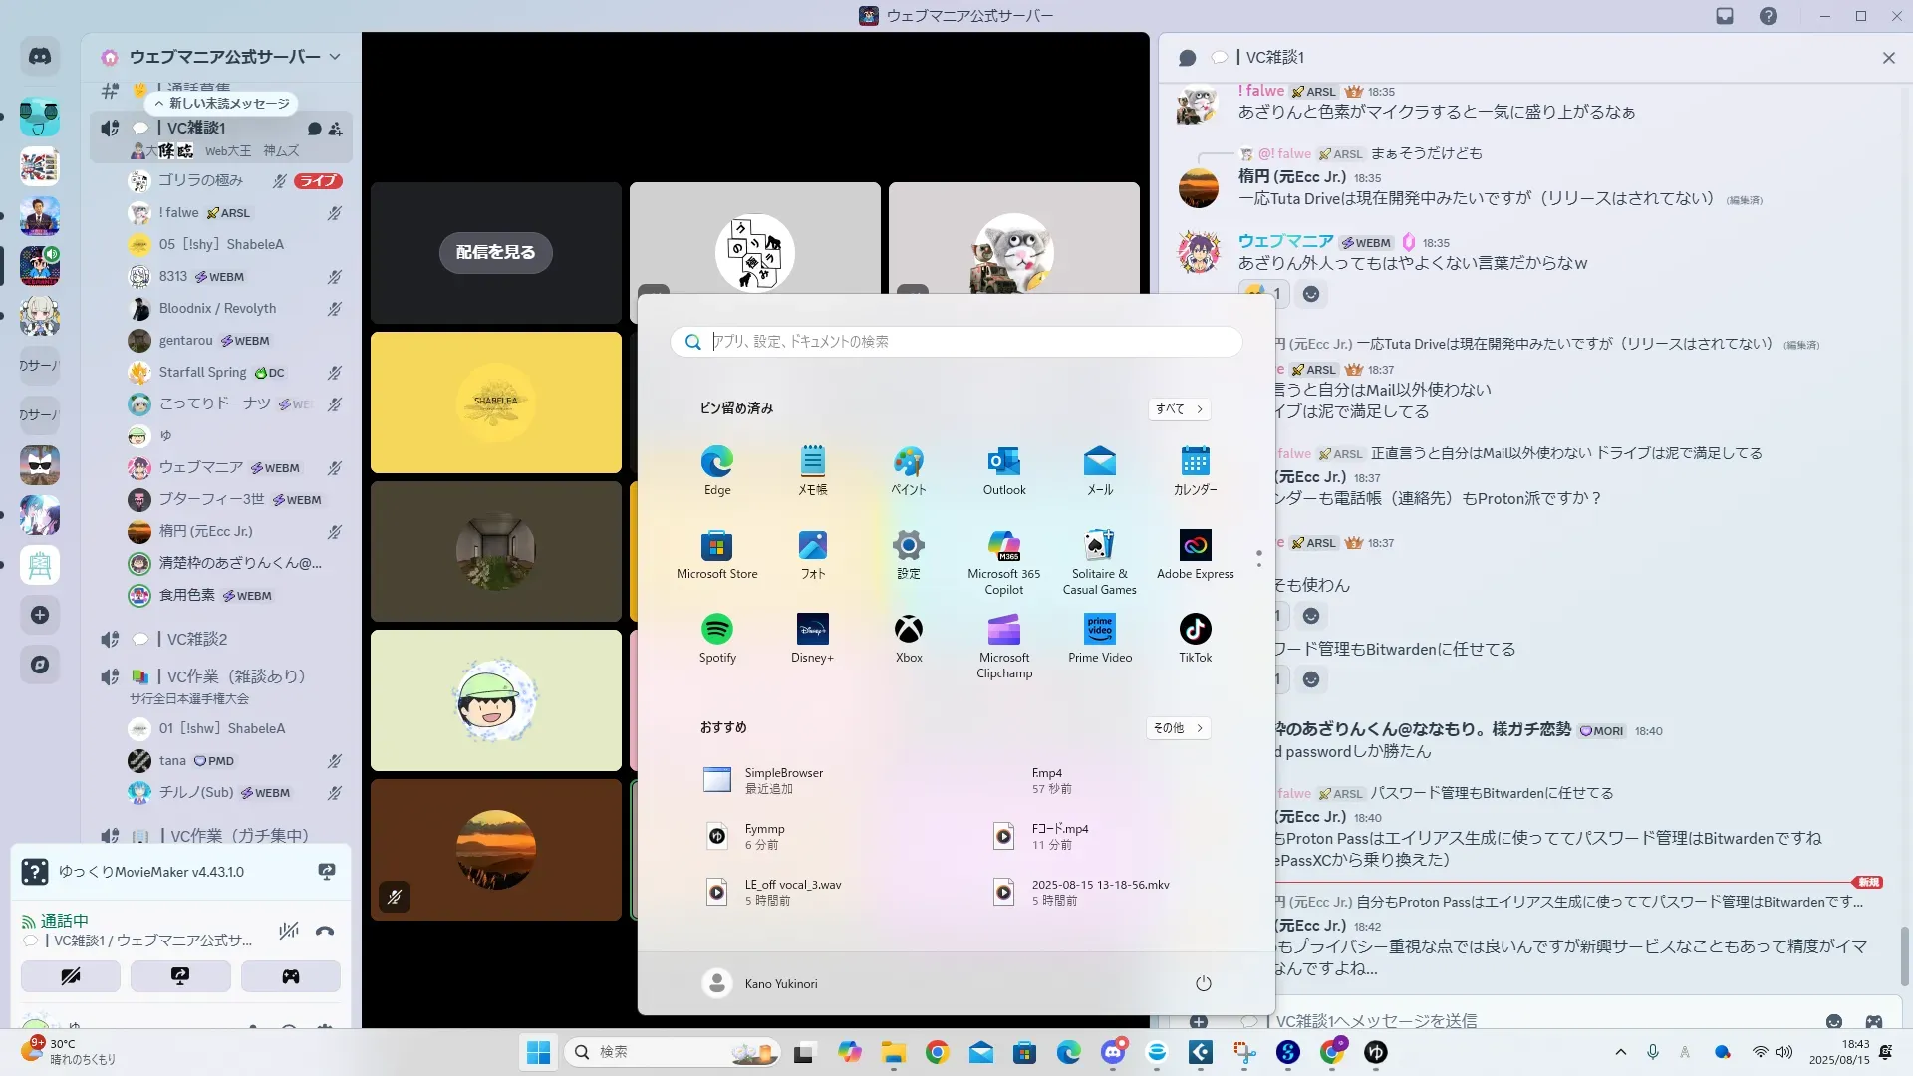Open the Start menu power button
The image size is (1913, 1076).
point(1203,983)
